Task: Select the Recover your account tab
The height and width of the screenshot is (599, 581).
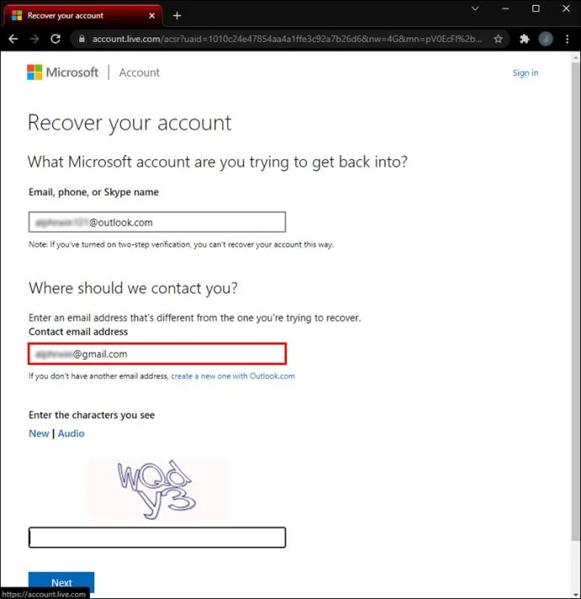Action: pos(83,16)
